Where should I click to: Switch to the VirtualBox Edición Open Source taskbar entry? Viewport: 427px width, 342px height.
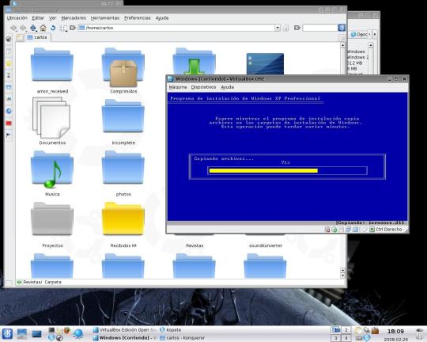125,330
